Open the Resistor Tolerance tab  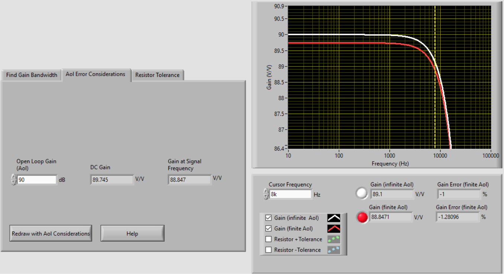pyautogui.click(x=157, y=75)
